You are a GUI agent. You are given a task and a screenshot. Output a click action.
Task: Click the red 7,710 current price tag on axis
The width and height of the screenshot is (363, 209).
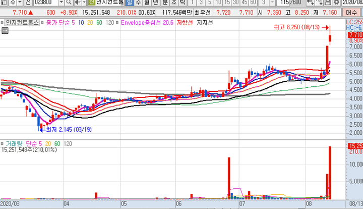coord(355,35)
